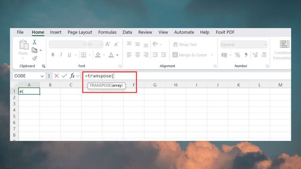Open Alignment settings dialog launcher
Viewport: 301px width, 169px height.
click(x=215, y=66)
